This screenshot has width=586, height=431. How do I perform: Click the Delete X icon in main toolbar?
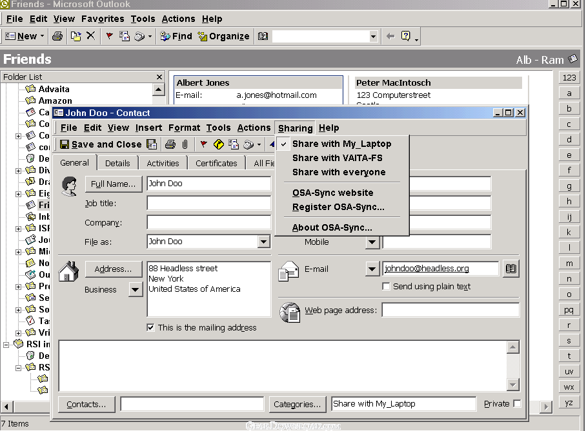tap(90, 36)
